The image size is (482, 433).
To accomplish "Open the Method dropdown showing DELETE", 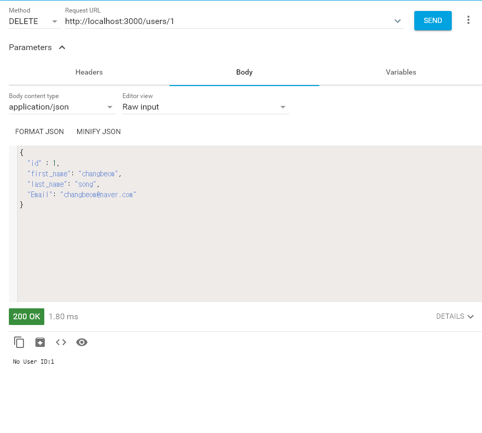I will pos(34,21).
